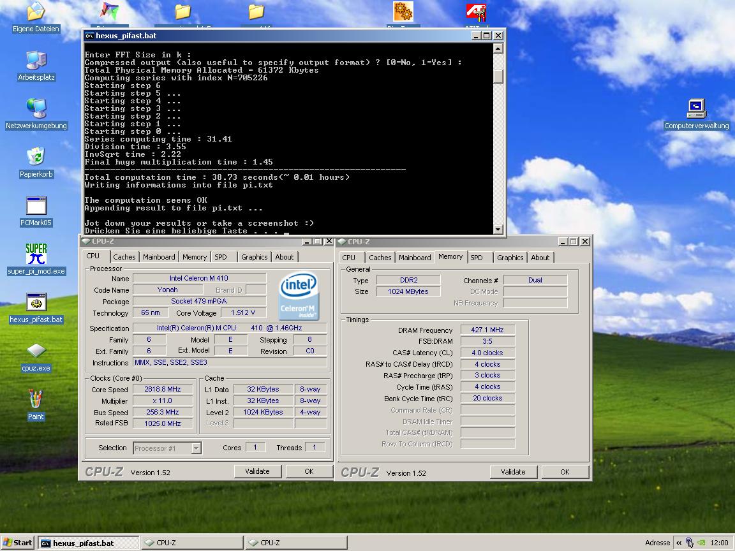This screenshot has height=551, width=735.
Task: Select Paint desktop icon
Action: pos(36,406)
